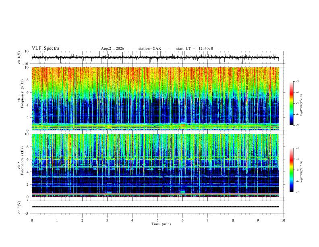Select the 5 minute tick on time axis
The width and height of the screenshot is (319, 247).
[x=157, y=220]
